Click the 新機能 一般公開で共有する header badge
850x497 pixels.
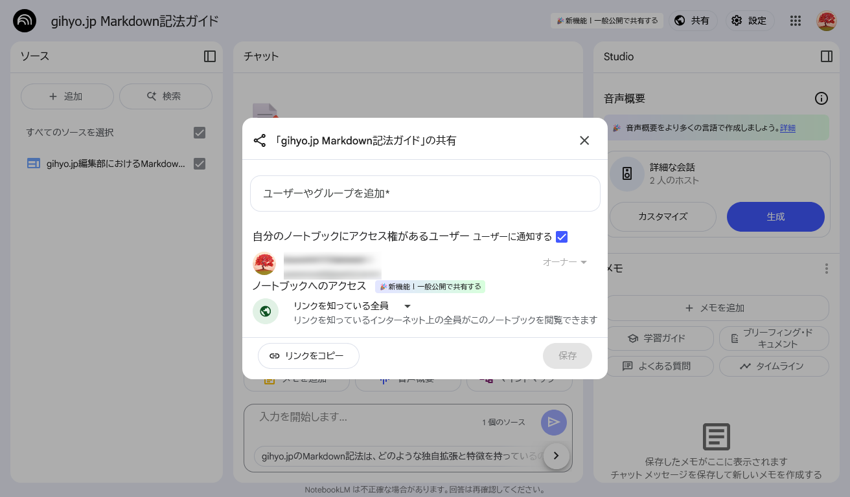coord(608,21)
